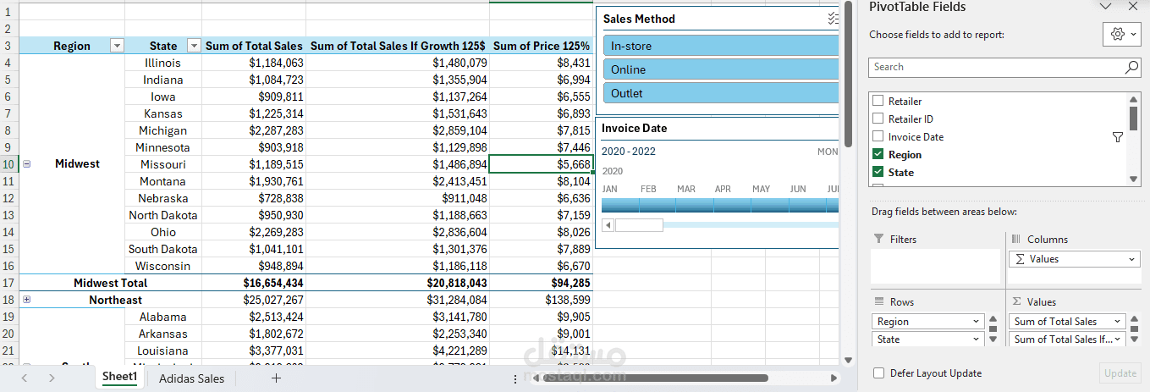This screenshot has width=1150, height=392.
Task: Move down in Values area list
Action: click(x=1134, y=340)
